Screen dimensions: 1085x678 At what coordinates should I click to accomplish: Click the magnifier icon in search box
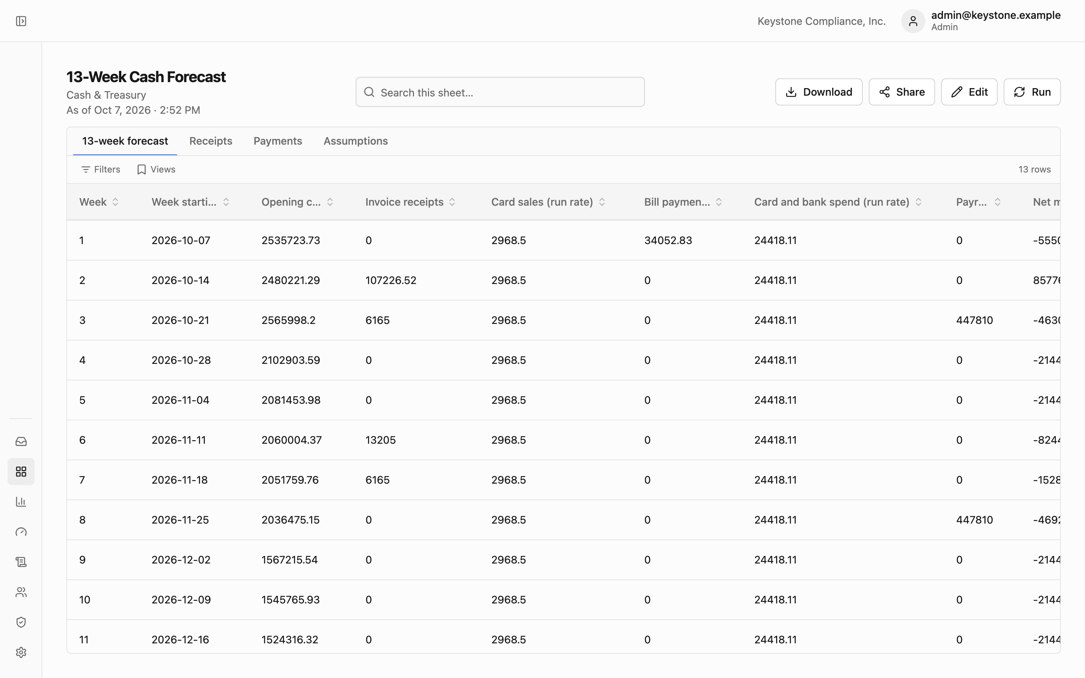(369, 92)
